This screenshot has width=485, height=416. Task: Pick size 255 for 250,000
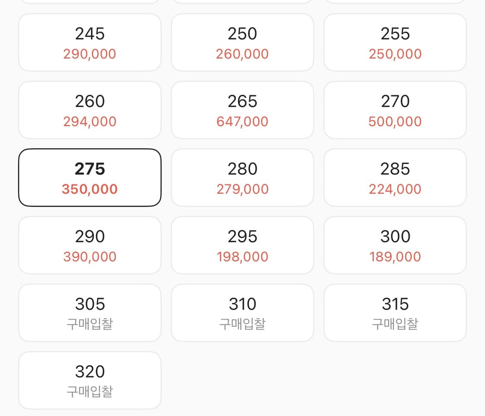(395, 42)
